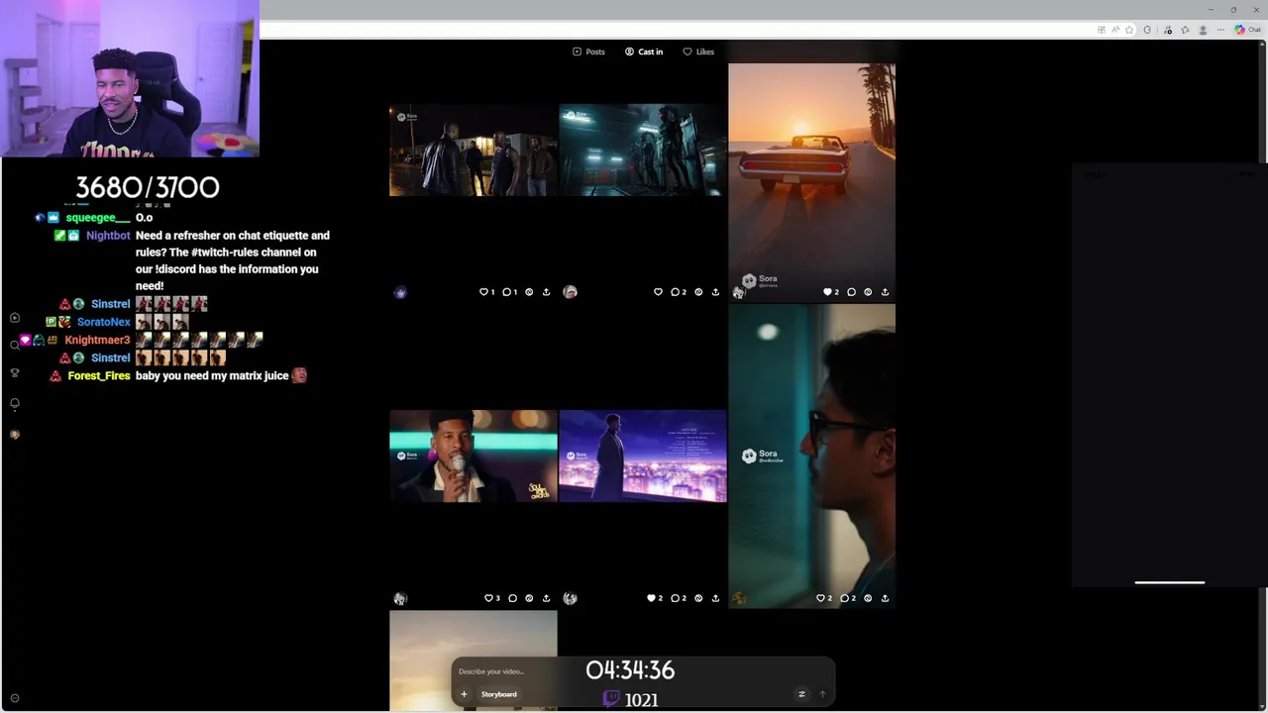Remix the dark garage video
Image resolution: width=1268 pixels, height=713 pixels.
coord(698,292)
